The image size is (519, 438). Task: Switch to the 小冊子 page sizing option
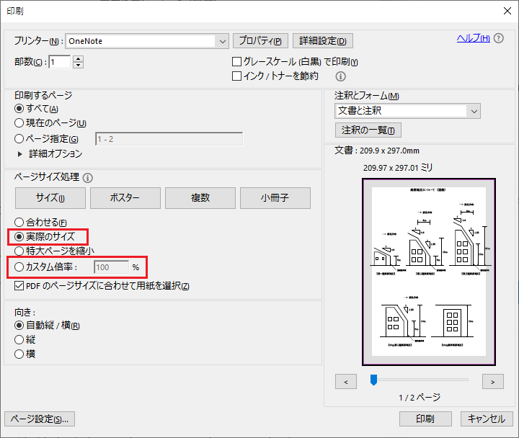point(275,198)
